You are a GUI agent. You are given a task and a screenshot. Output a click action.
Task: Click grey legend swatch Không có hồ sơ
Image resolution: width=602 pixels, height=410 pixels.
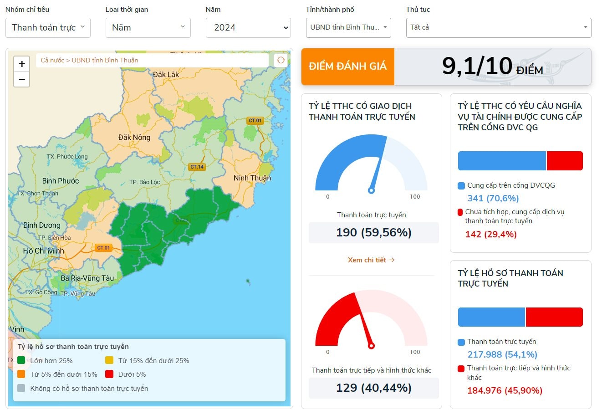[21, 388]
